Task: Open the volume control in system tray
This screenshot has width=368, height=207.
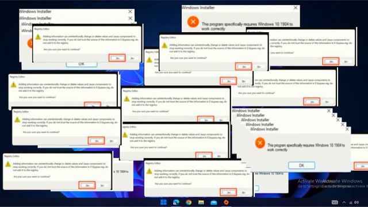Action: point(356,202)
